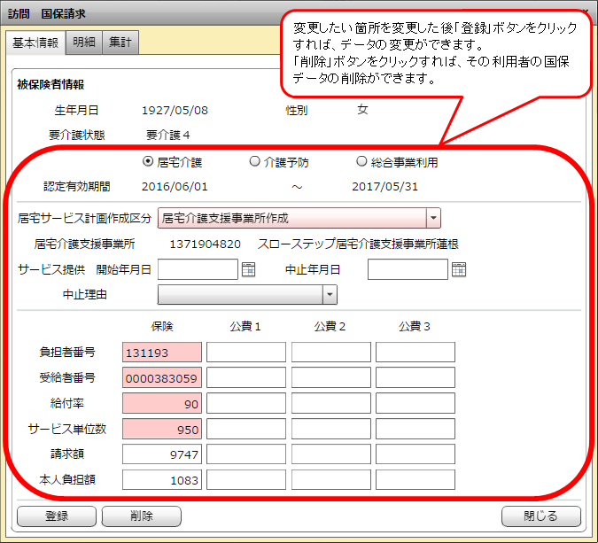The width and height of the screenshot is (598, 543).
Task: Click the 保険 負担者番号 field
Action: [x=162, y=353]
